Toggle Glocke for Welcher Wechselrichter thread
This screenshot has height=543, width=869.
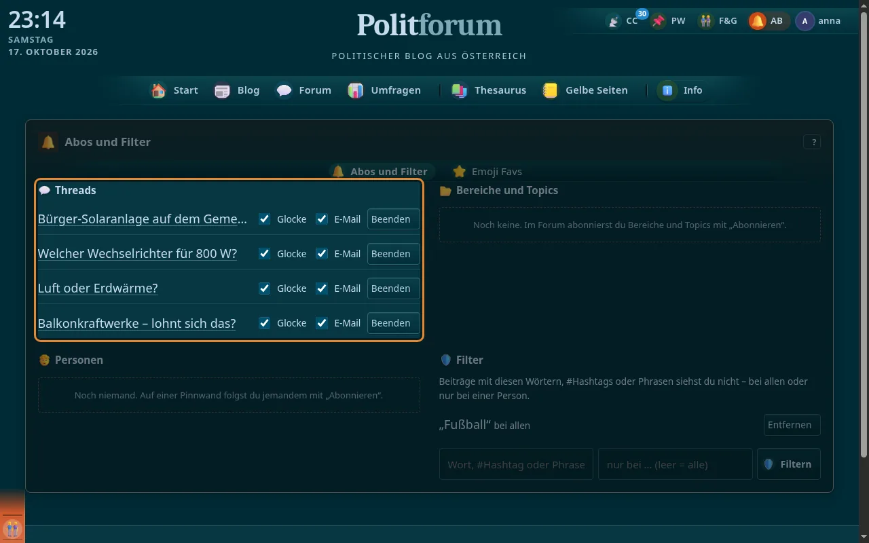[x=265, y=254]
